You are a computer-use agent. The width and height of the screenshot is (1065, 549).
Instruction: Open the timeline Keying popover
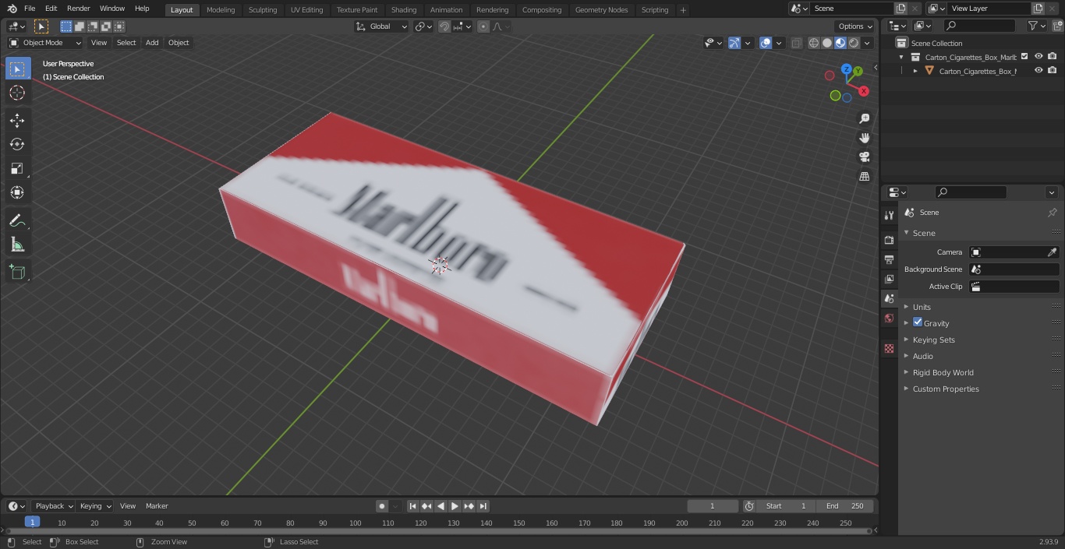[x=94, y=506]
